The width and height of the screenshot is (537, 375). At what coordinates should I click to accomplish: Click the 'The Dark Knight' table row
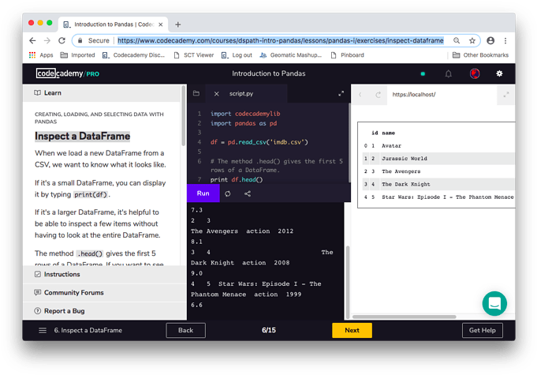(x=438, y=184)
